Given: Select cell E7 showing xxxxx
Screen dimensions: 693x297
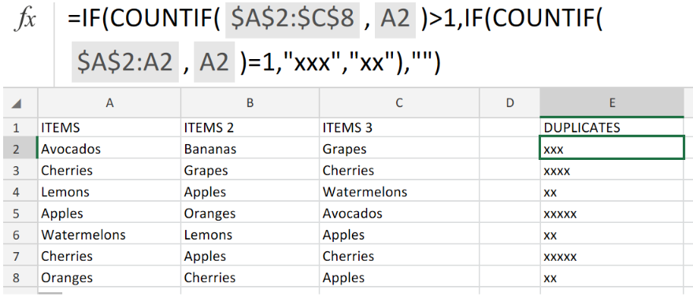Looking at the screenshot, I should click(612, 256).
